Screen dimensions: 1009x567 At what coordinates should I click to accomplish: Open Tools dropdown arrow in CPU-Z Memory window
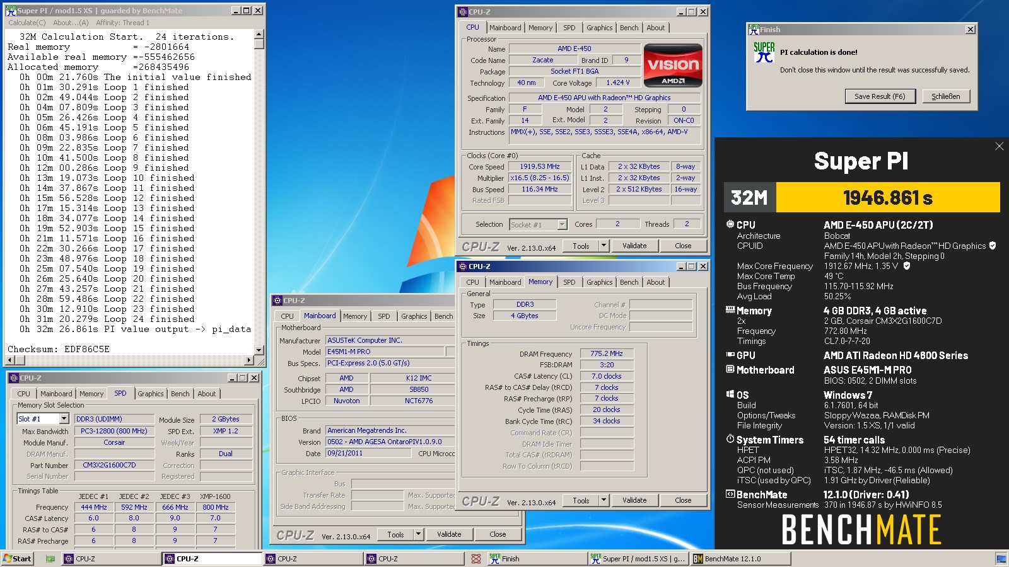click(x=604, y=500)
